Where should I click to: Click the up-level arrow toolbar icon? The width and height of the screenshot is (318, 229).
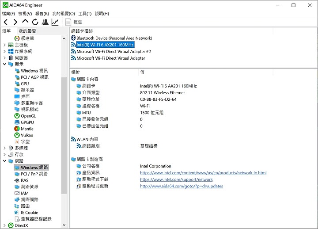25,22
